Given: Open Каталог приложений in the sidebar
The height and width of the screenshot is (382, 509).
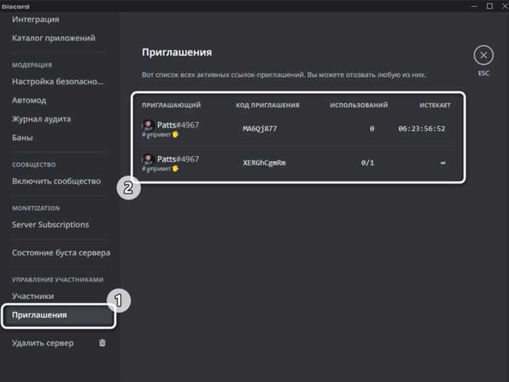Looking at the screenshot, I should [x=54, y=38].
